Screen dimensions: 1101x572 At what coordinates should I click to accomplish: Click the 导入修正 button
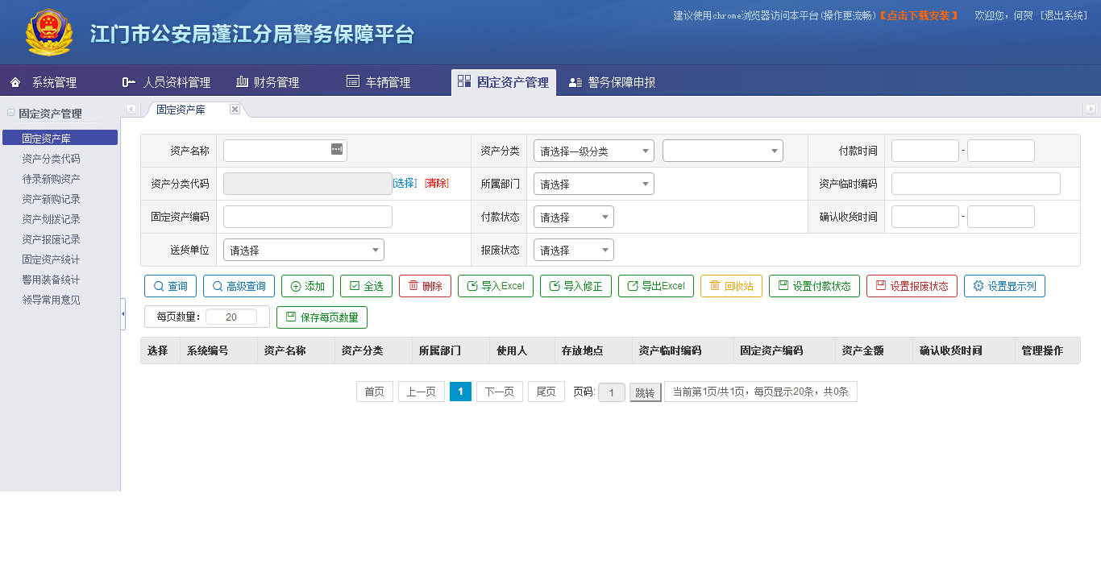tap(575, 286)
